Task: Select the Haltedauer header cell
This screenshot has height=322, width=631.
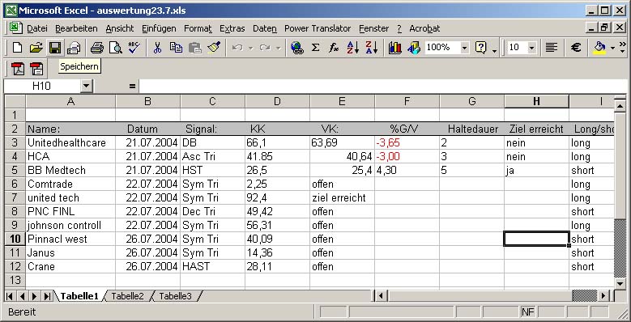Action: pos(471,129)
